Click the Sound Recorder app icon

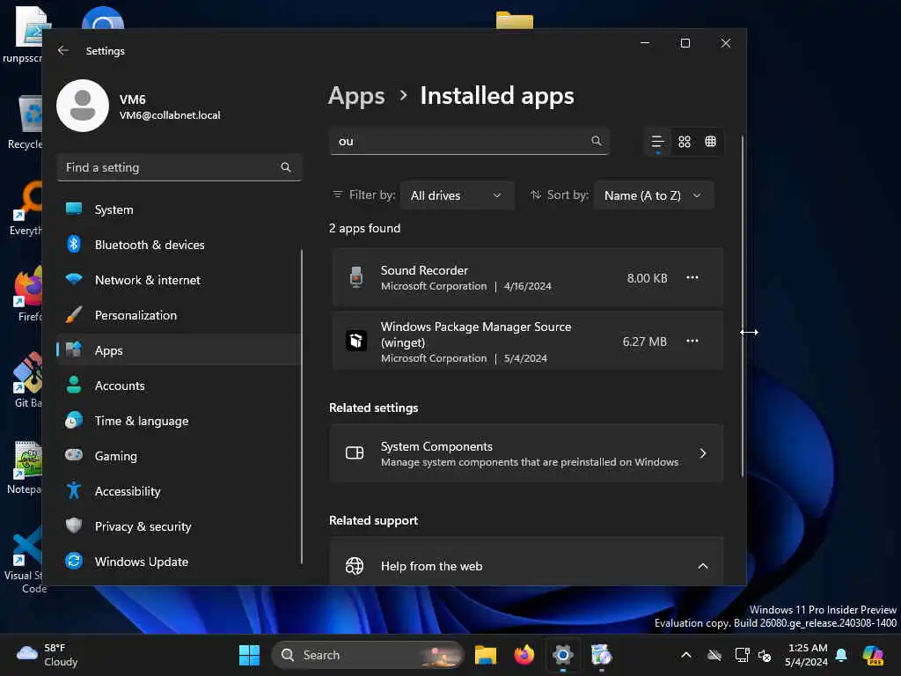(356, 277)
